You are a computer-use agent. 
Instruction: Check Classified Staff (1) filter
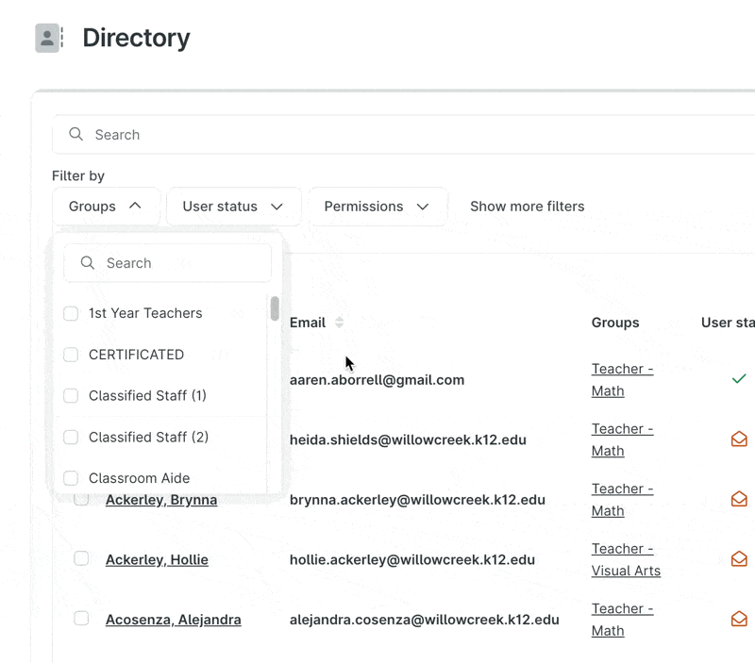pyautogui.click(x=71, y=395)
